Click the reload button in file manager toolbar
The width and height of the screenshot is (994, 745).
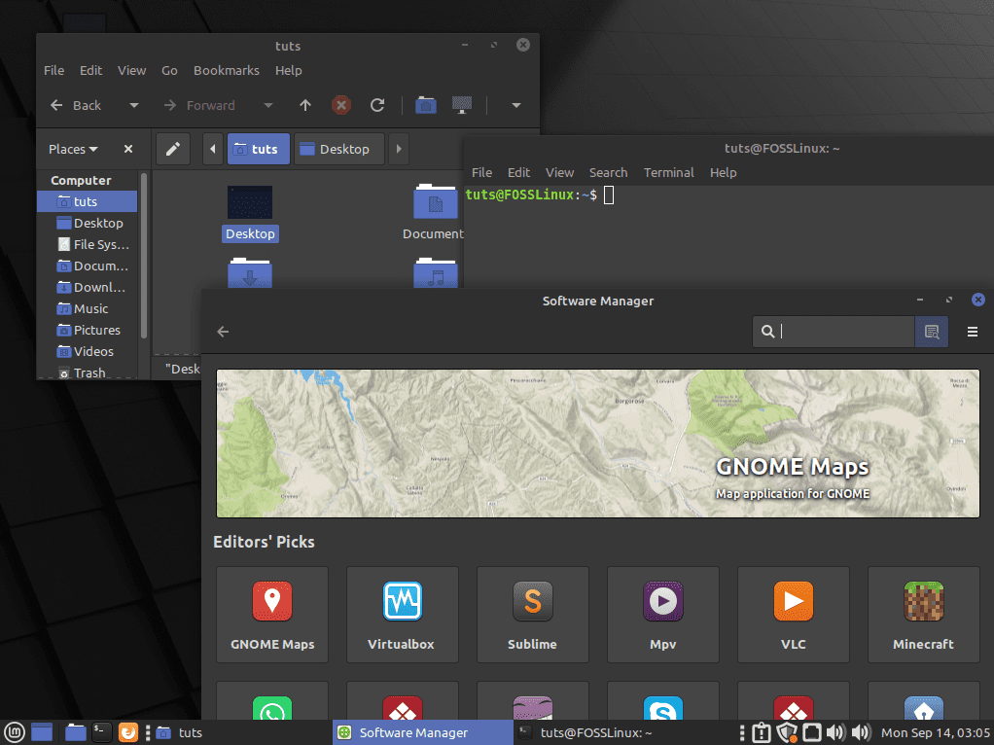377,105
